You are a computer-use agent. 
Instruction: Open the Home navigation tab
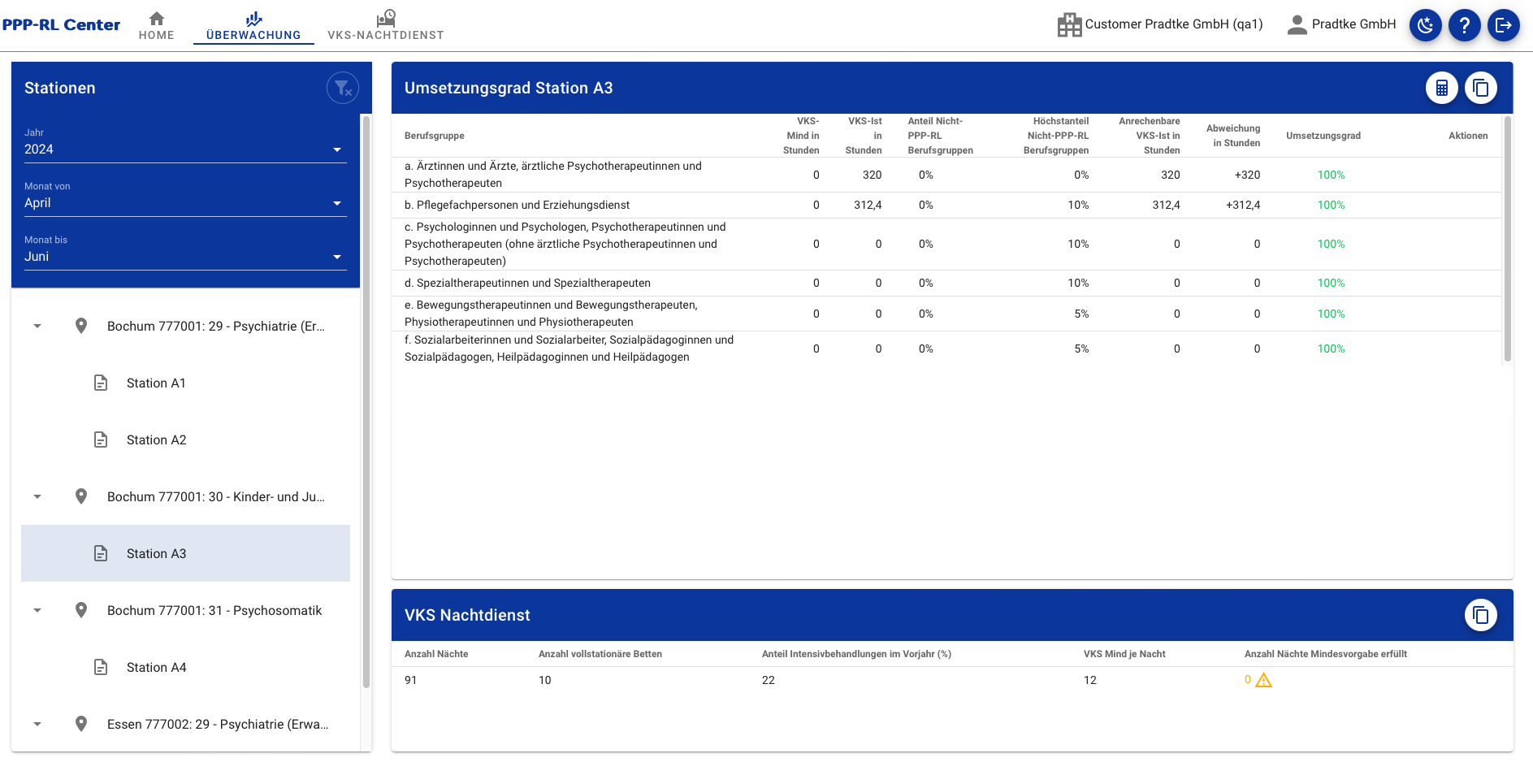coord(156,25)
